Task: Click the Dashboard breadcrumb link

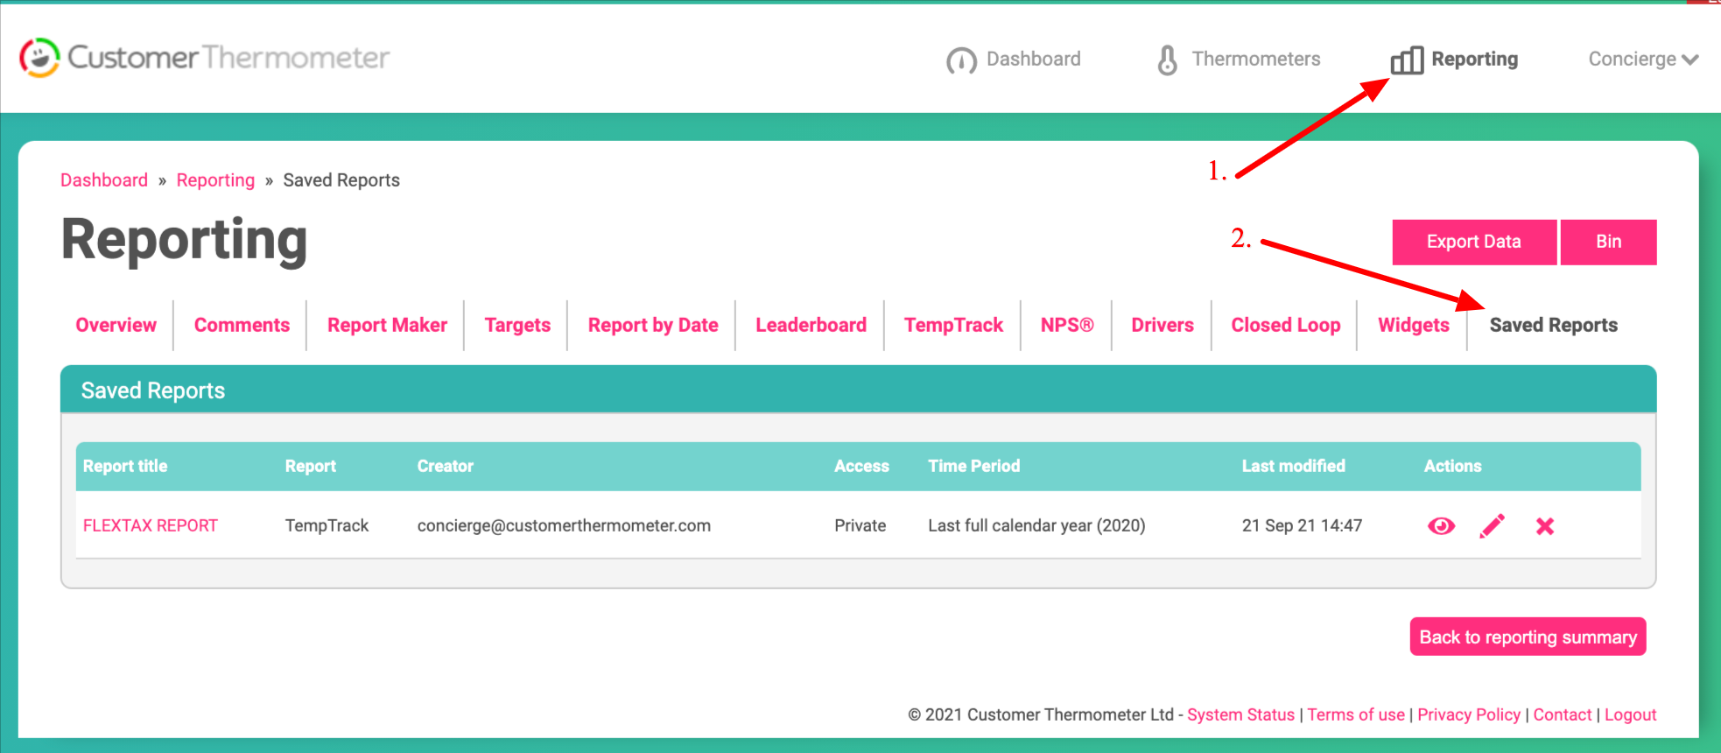Action: coord(104,180)
